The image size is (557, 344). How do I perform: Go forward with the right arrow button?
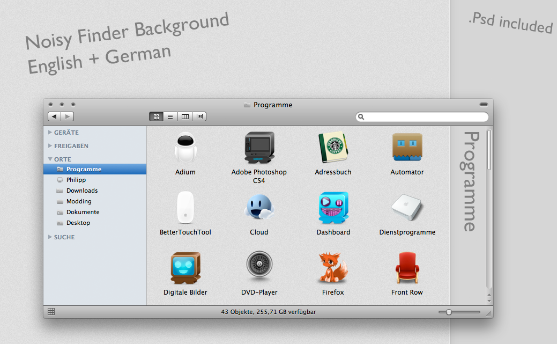click(68, 116)
